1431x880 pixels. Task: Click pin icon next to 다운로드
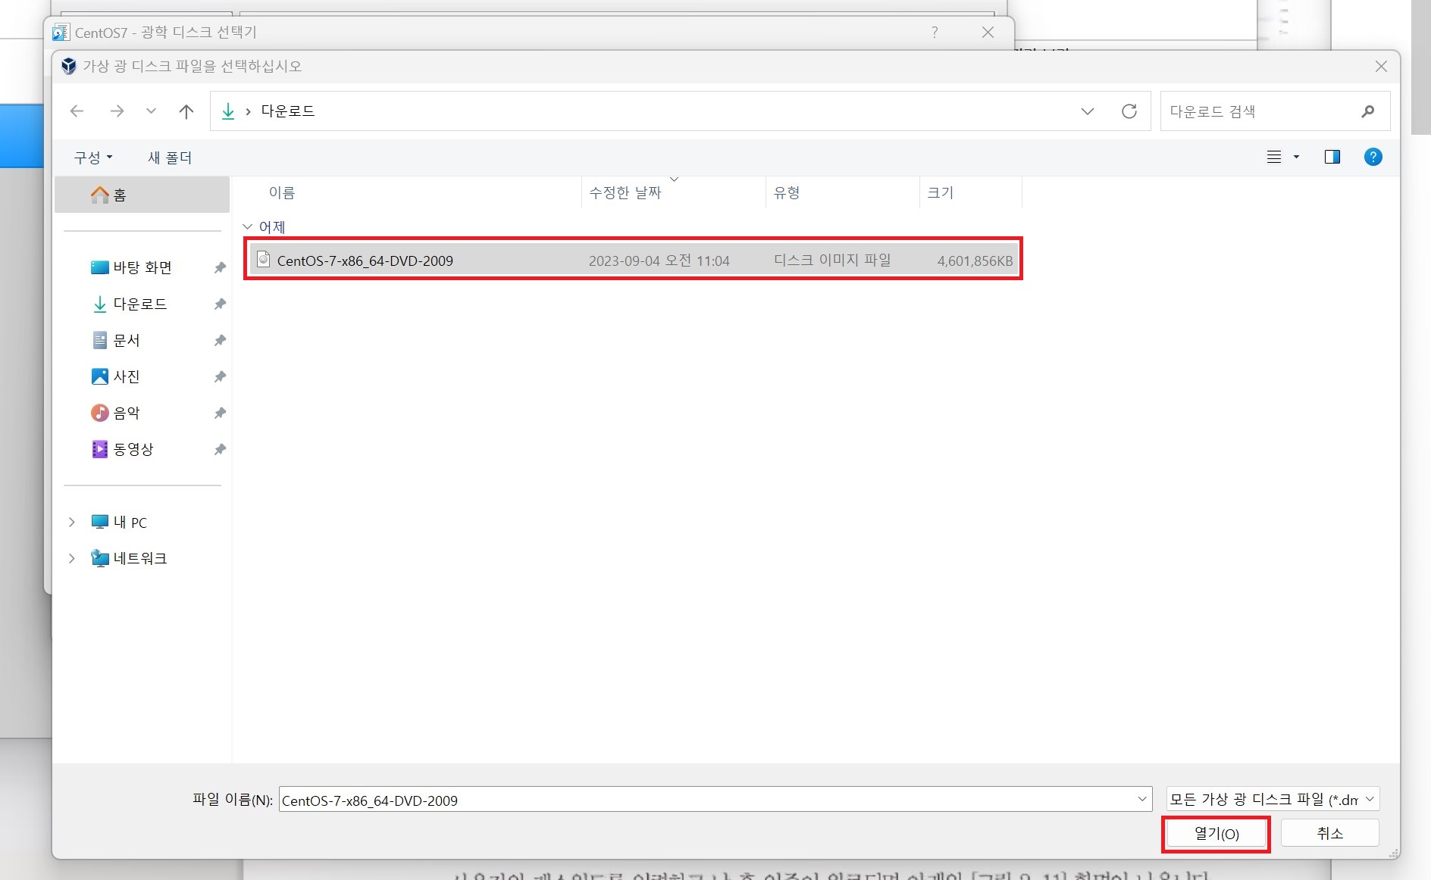tap(220, 304)
